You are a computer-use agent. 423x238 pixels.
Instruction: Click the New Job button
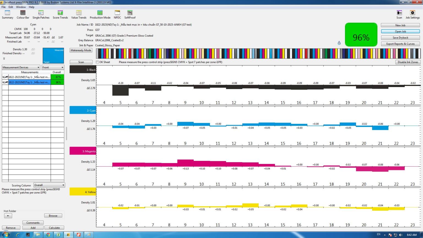(400, 25)
